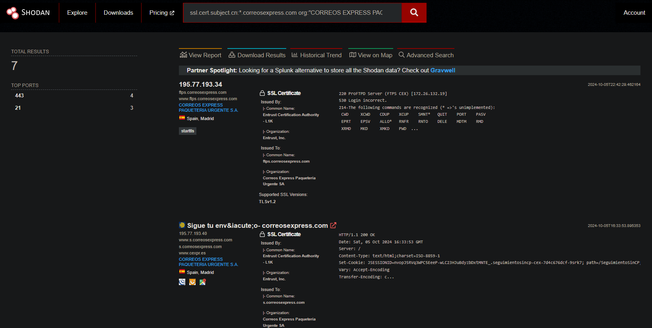The width and height of the screenshot is (652, 328).
Task: Click the red search magnifier button
Action: pos(414,13)
